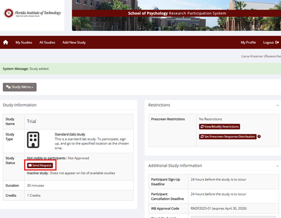The height and width of the screenshot is (218, 281).
Task: Click the Restrictions panel heading text
Action: coord(159,105)
